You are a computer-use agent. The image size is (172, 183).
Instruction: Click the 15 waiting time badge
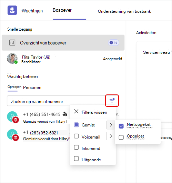click(x=113, y=43)
